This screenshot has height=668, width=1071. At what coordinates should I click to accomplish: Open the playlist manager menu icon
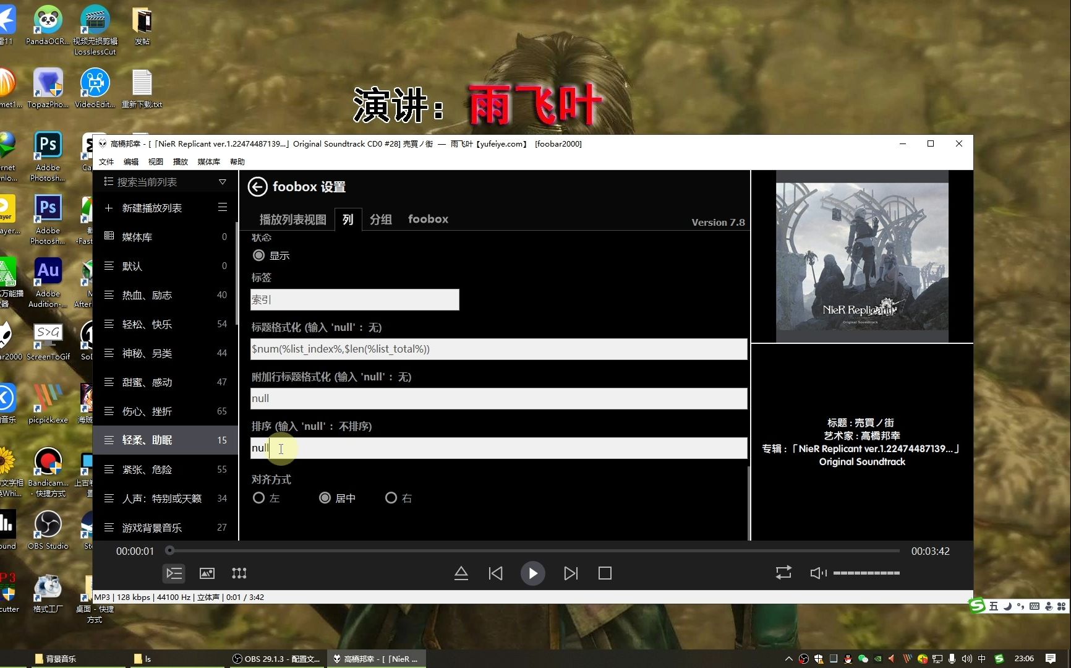pos(223,207)
